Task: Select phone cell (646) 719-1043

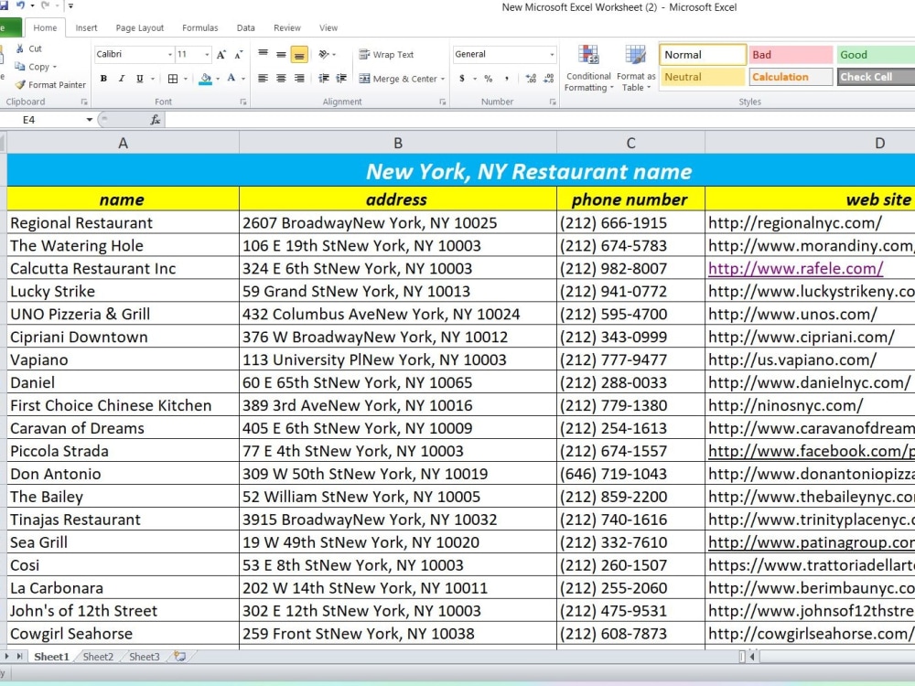Action: 630,474
